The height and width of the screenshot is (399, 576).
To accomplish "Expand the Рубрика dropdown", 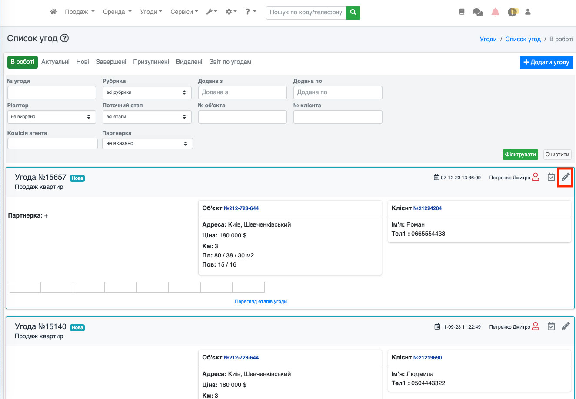I will [146, 92].
